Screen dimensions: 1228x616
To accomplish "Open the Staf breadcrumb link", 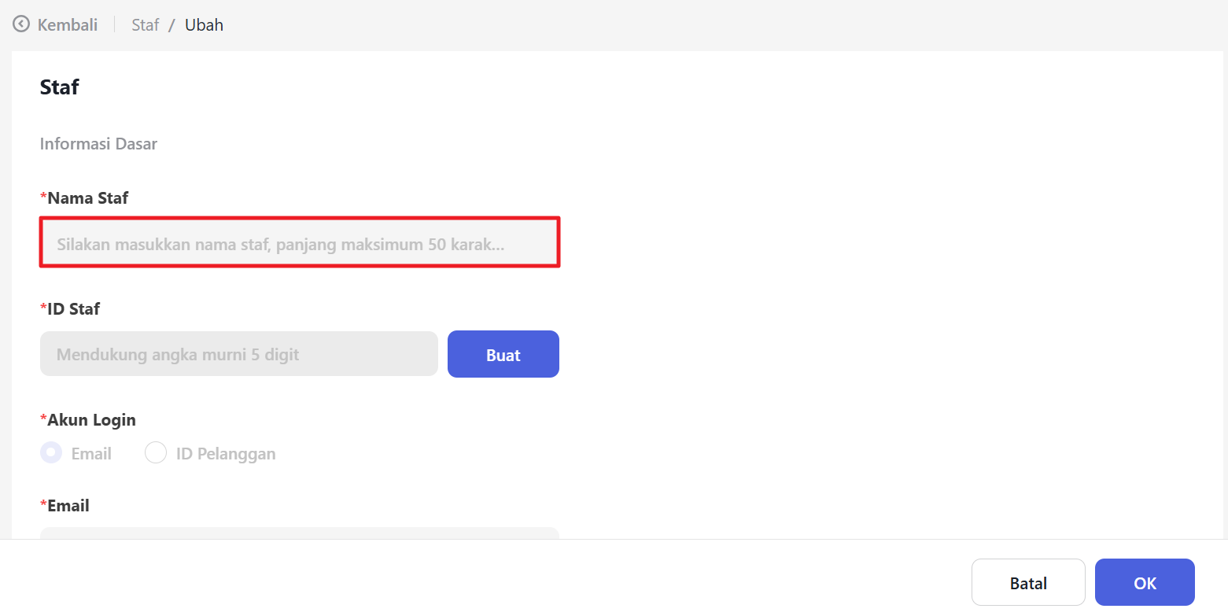I will (x=146, y=24).
